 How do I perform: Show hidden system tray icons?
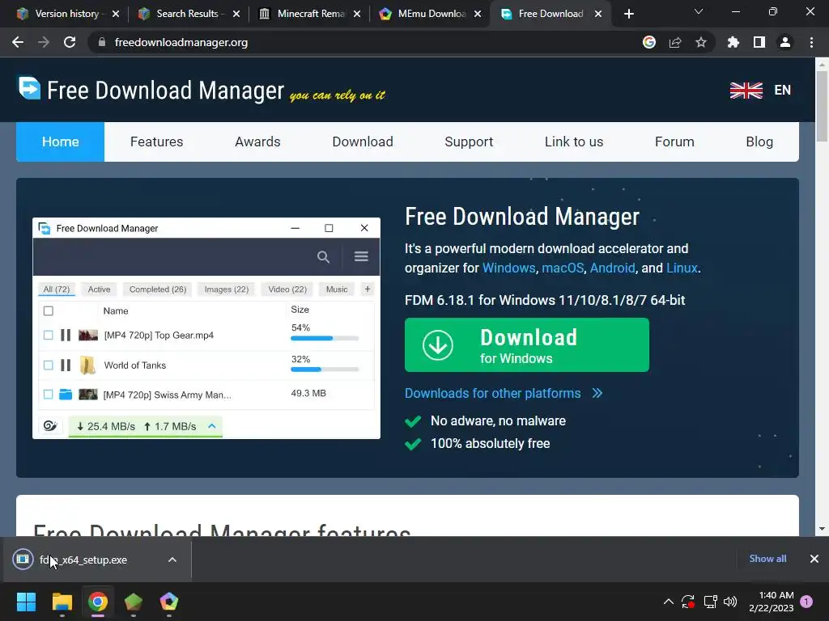coord(668,602)
